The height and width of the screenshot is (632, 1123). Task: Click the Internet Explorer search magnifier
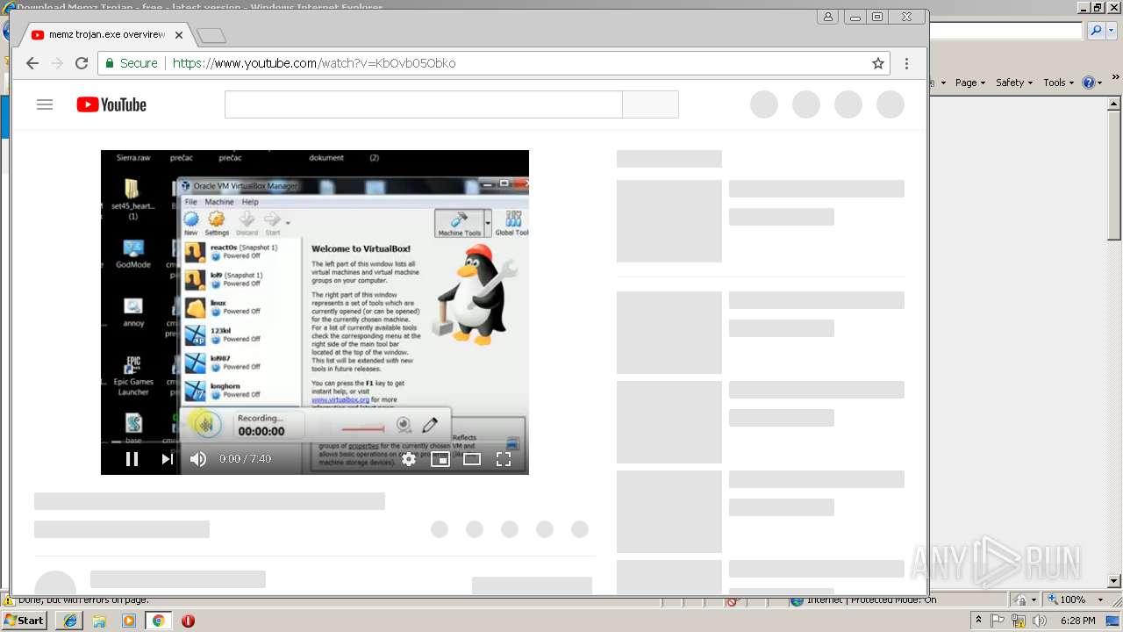pos(1096,31)
